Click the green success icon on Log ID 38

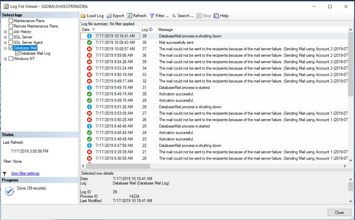coord(89,42)
